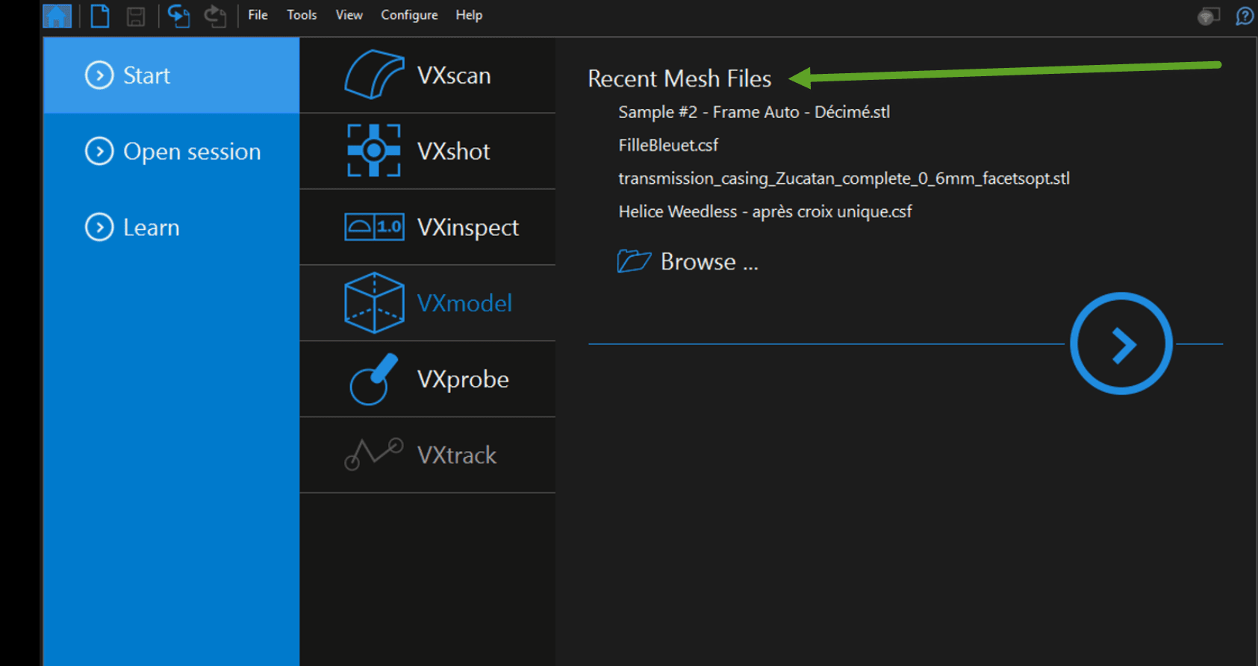Open the Configure menu

[409, 15]
